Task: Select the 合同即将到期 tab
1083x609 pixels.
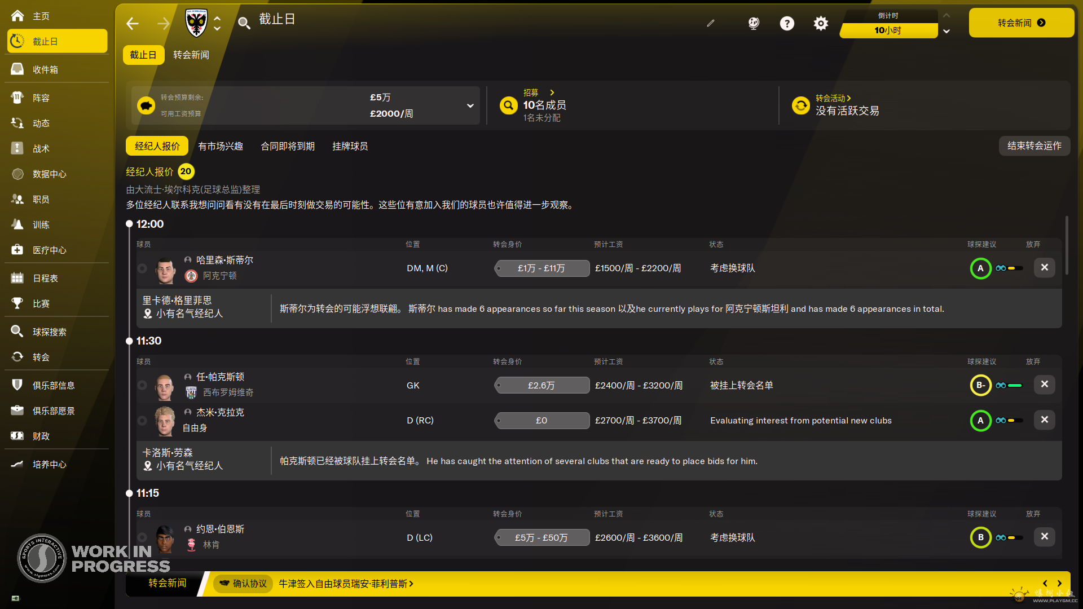Action: 288,146
